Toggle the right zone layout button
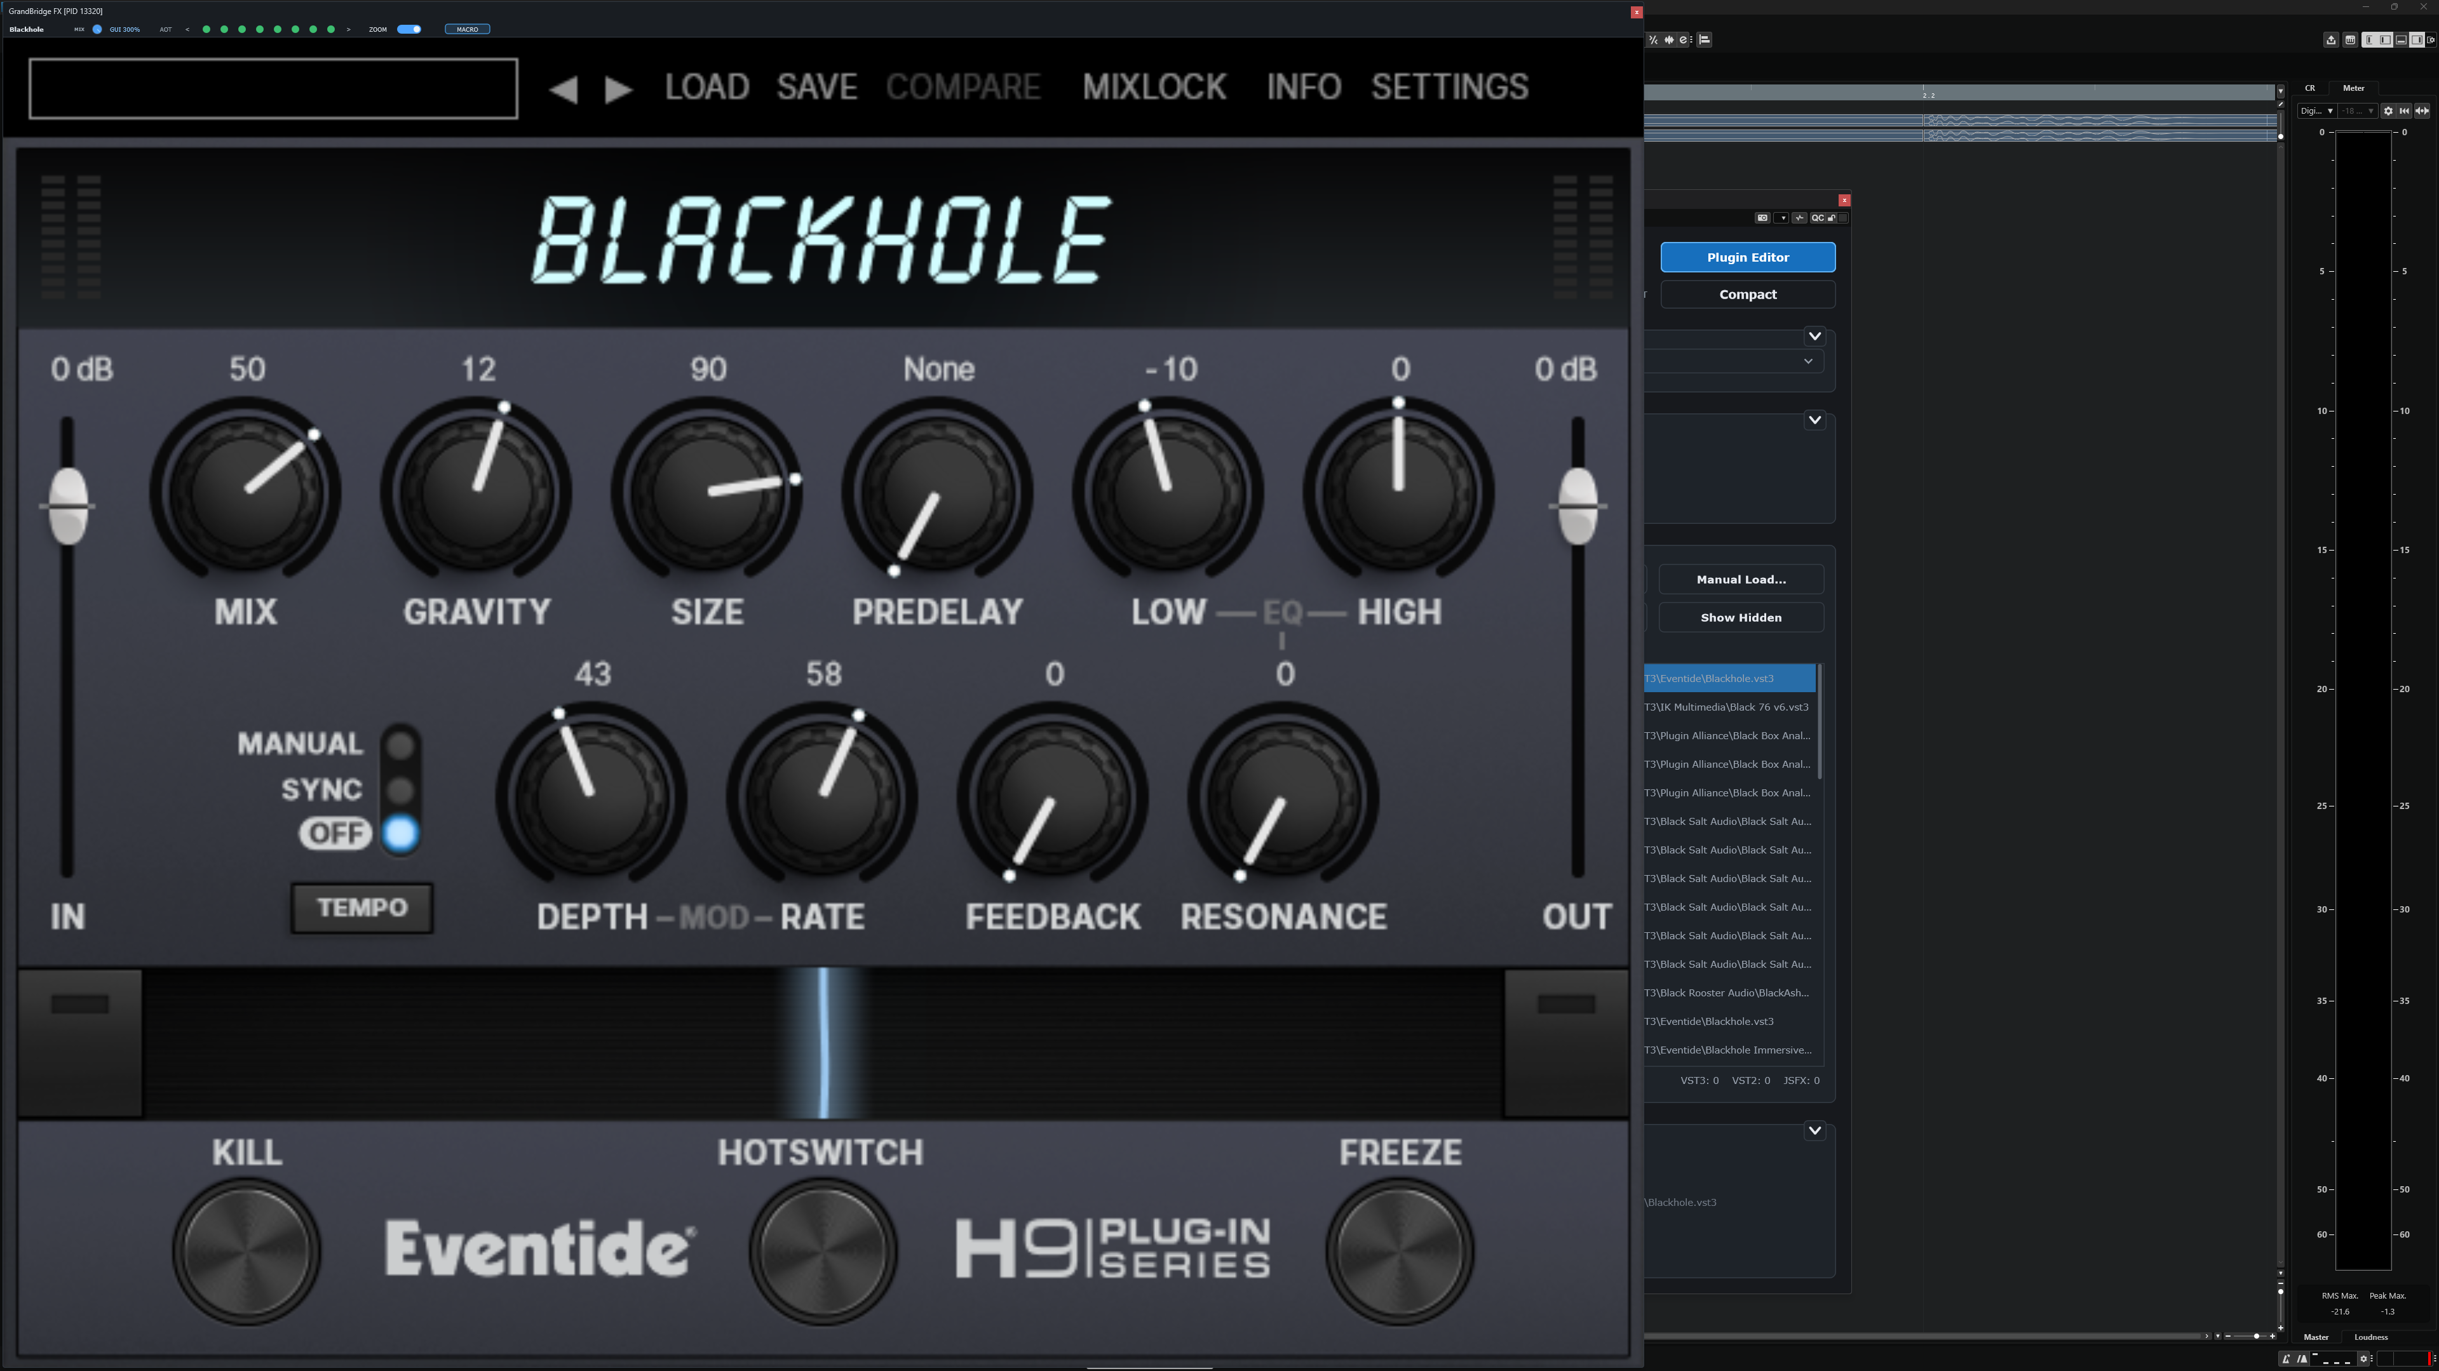 [2417, 40]
